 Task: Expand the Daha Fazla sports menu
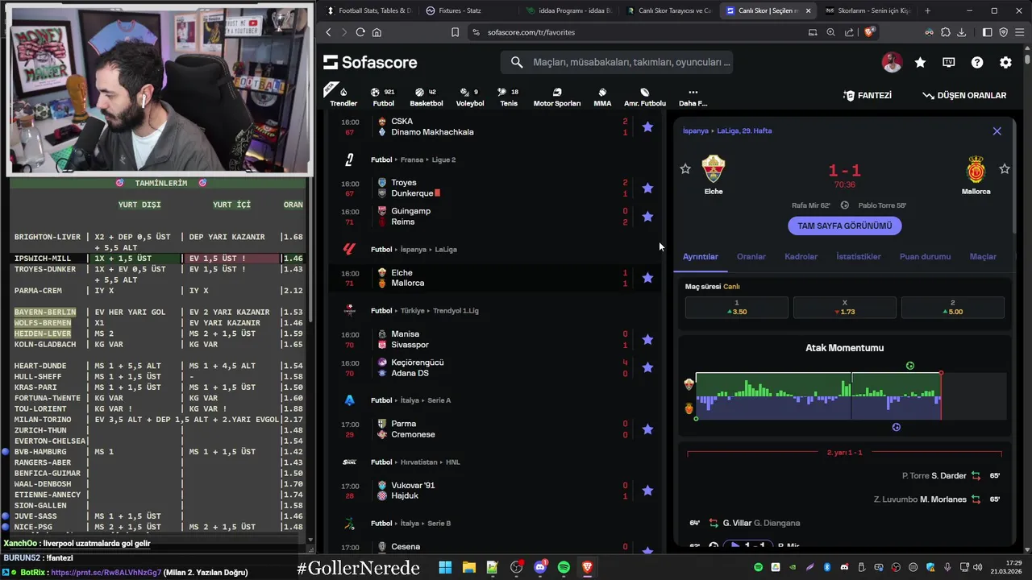(693, 97)
